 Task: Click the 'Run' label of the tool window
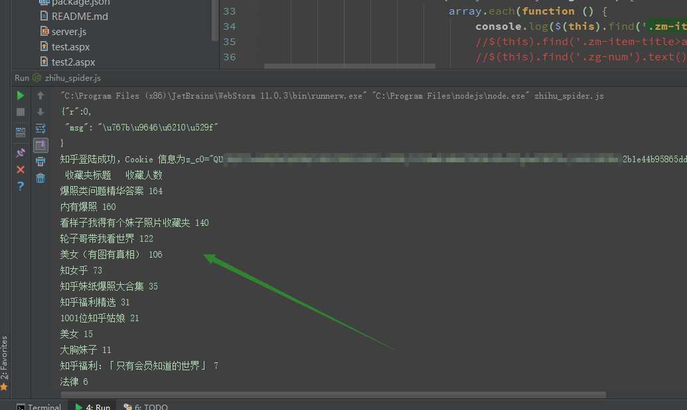21,77
